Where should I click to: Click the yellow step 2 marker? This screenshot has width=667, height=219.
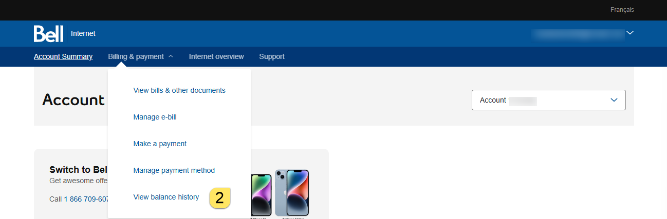point(219,198)
